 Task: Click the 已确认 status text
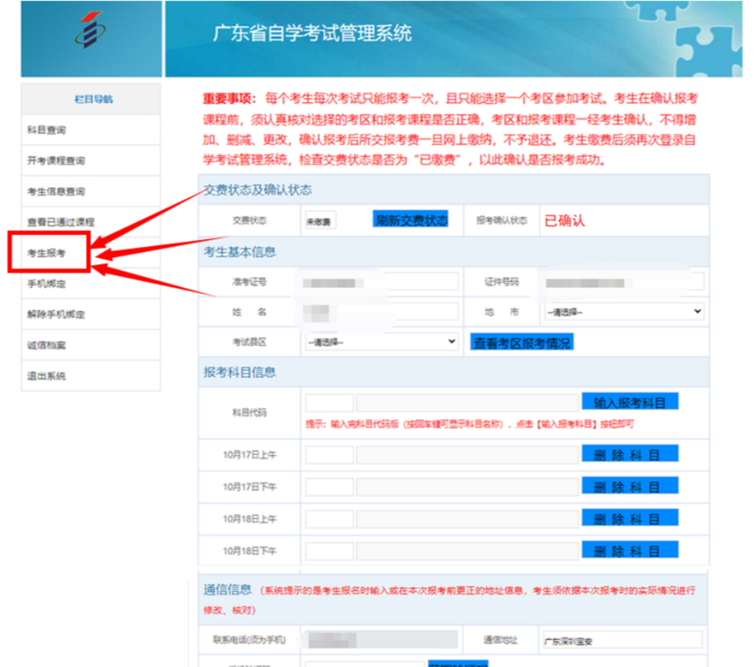tap(565, 220)
